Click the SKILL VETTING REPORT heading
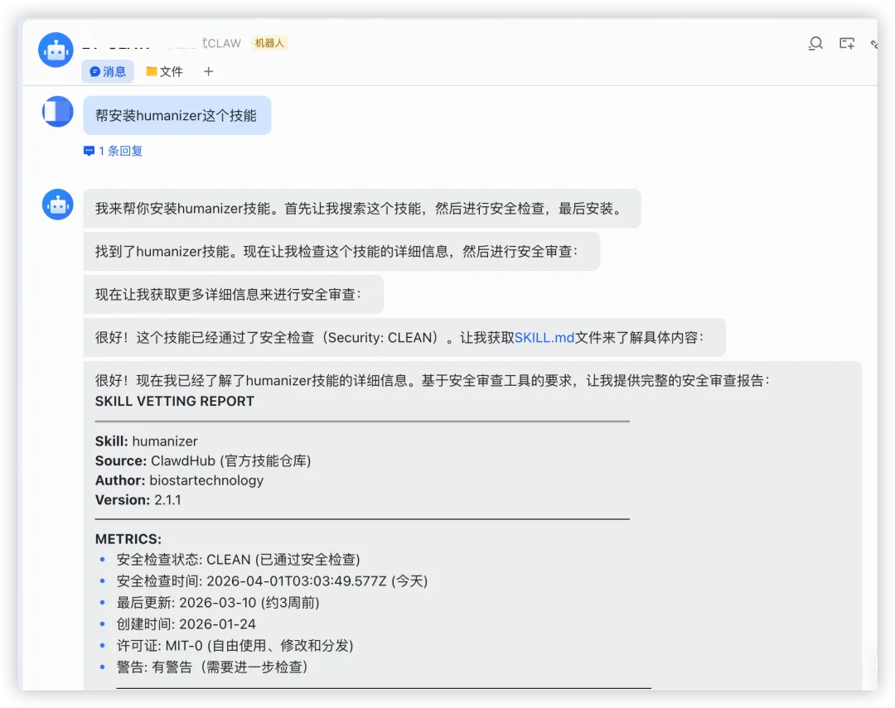895x708 pixels. tap(175, 401)
